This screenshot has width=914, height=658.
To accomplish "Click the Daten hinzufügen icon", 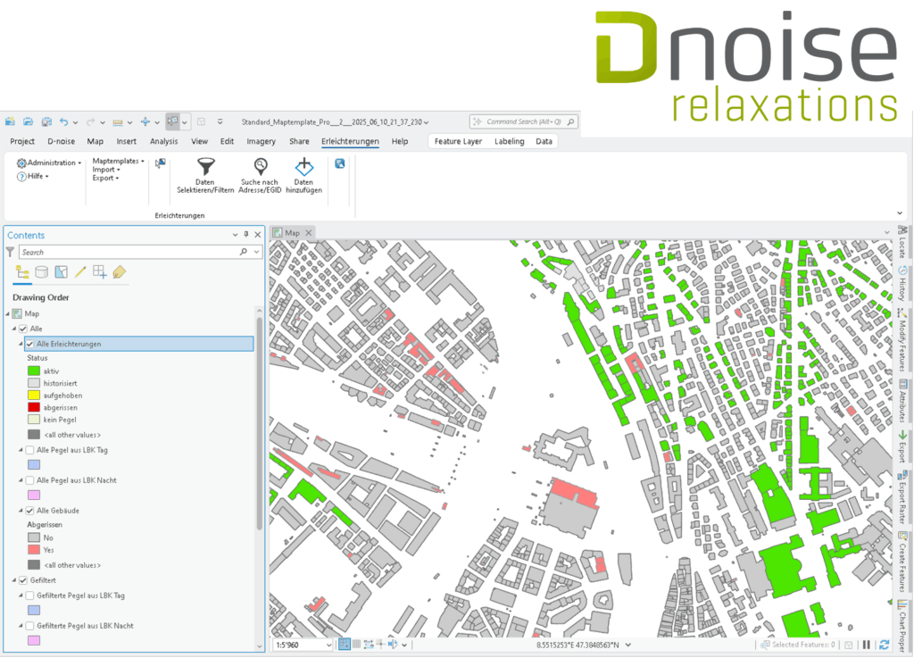I will click(x=304, y=167).
